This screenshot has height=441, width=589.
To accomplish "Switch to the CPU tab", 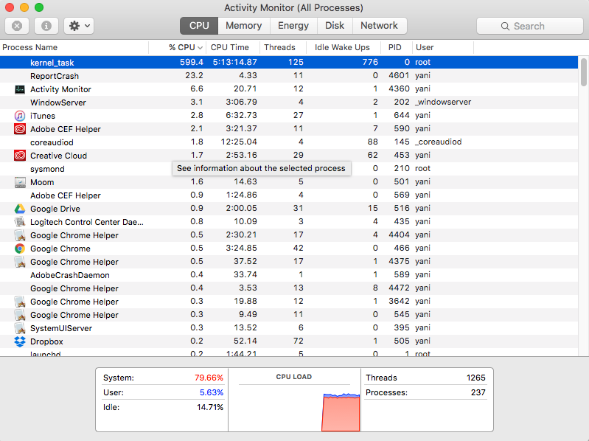I will click(x=199, y=26).
